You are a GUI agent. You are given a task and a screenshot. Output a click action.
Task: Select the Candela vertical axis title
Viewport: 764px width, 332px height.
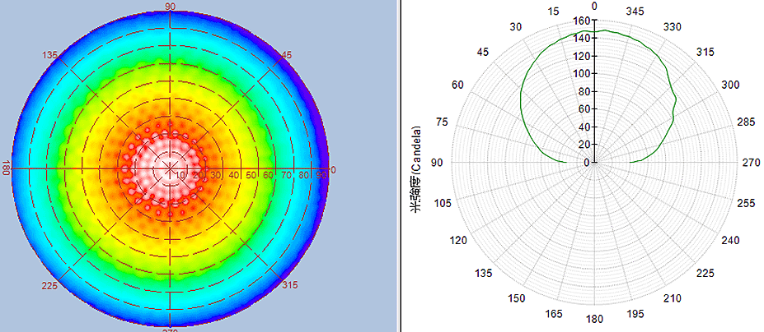pos(417,168)
